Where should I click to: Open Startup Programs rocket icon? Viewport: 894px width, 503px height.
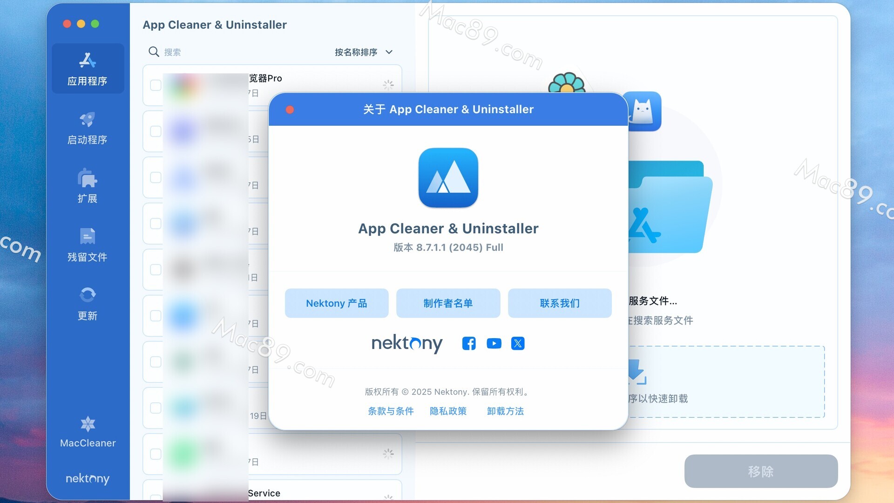tap(88, 120)
